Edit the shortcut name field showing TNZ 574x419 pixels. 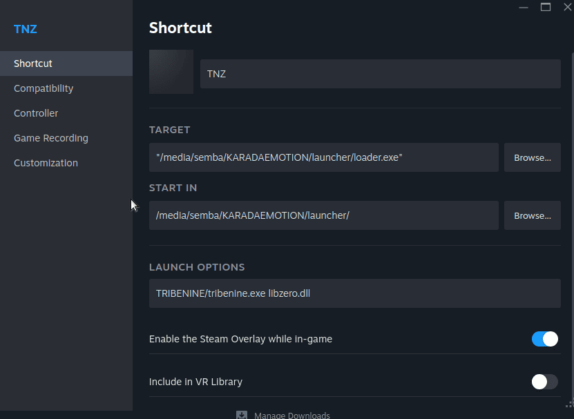[380, 74]
